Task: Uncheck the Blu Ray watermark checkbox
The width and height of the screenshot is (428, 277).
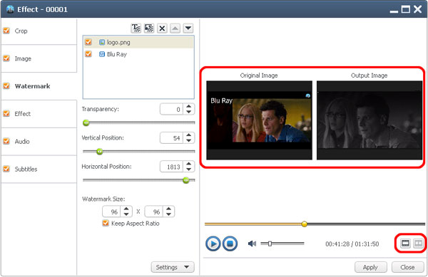Action: point(88,54)
